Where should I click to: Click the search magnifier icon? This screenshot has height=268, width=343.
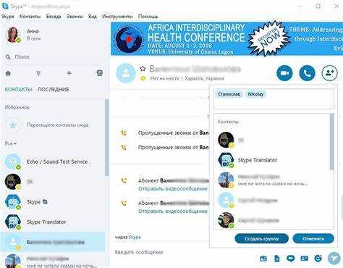coord(8,57)
